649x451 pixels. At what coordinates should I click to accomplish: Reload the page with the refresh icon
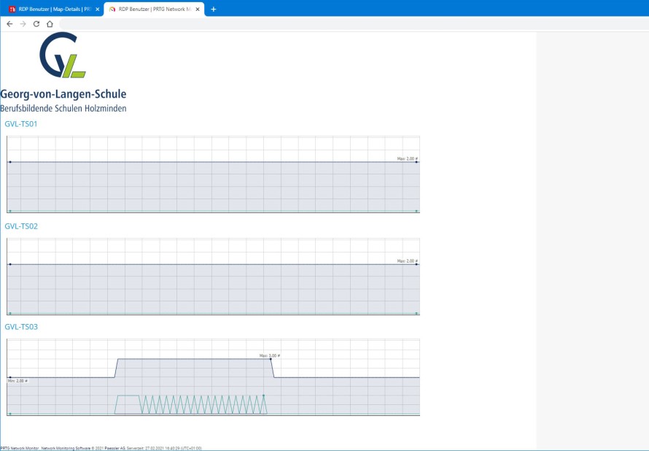pyautogui.click(x=36, y=24)
